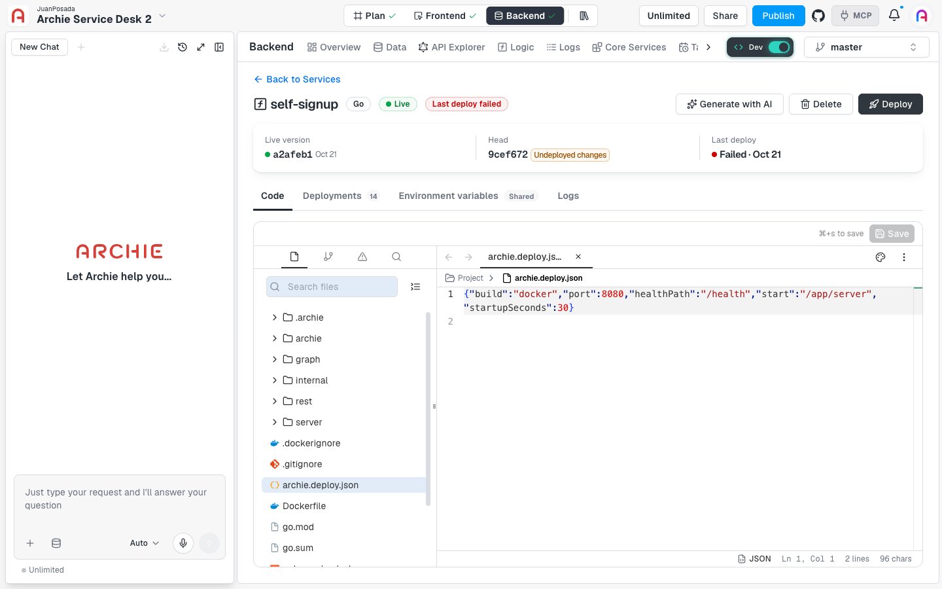Toggle the Dev environment switch
The height and width of the screenshot is (589, 942).
pos(778,47)
